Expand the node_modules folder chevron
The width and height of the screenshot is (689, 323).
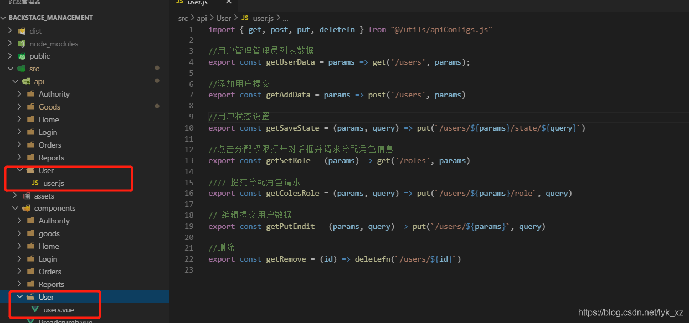[10, 44]
